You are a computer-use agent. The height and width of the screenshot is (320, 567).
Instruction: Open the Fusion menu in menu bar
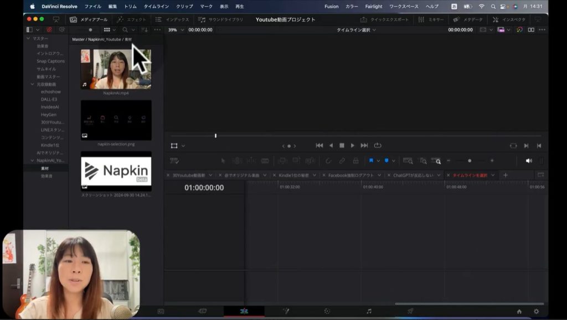coord(331,7)
